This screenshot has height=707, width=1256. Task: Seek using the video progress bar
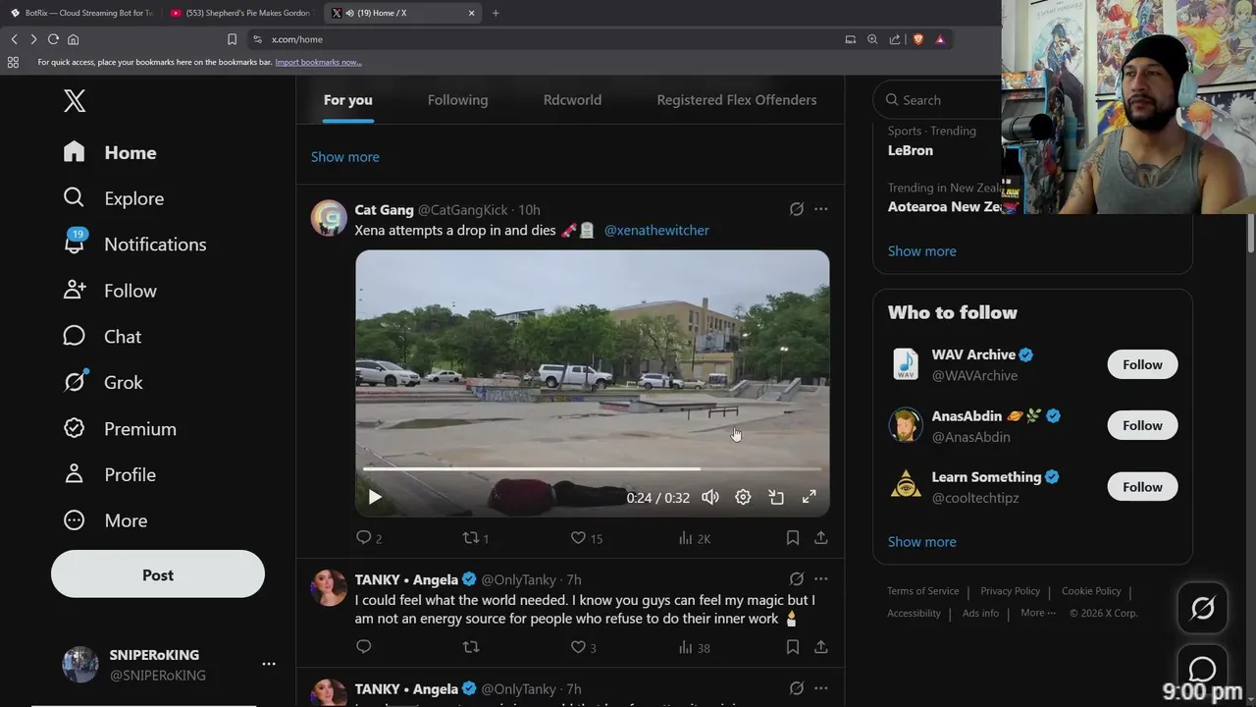pyautogui.click(x=593, y=469)
